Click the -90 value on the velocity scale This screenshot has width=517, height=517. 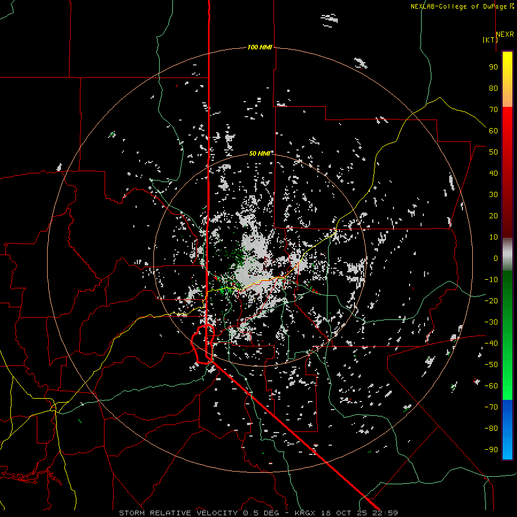click(491, 450)
